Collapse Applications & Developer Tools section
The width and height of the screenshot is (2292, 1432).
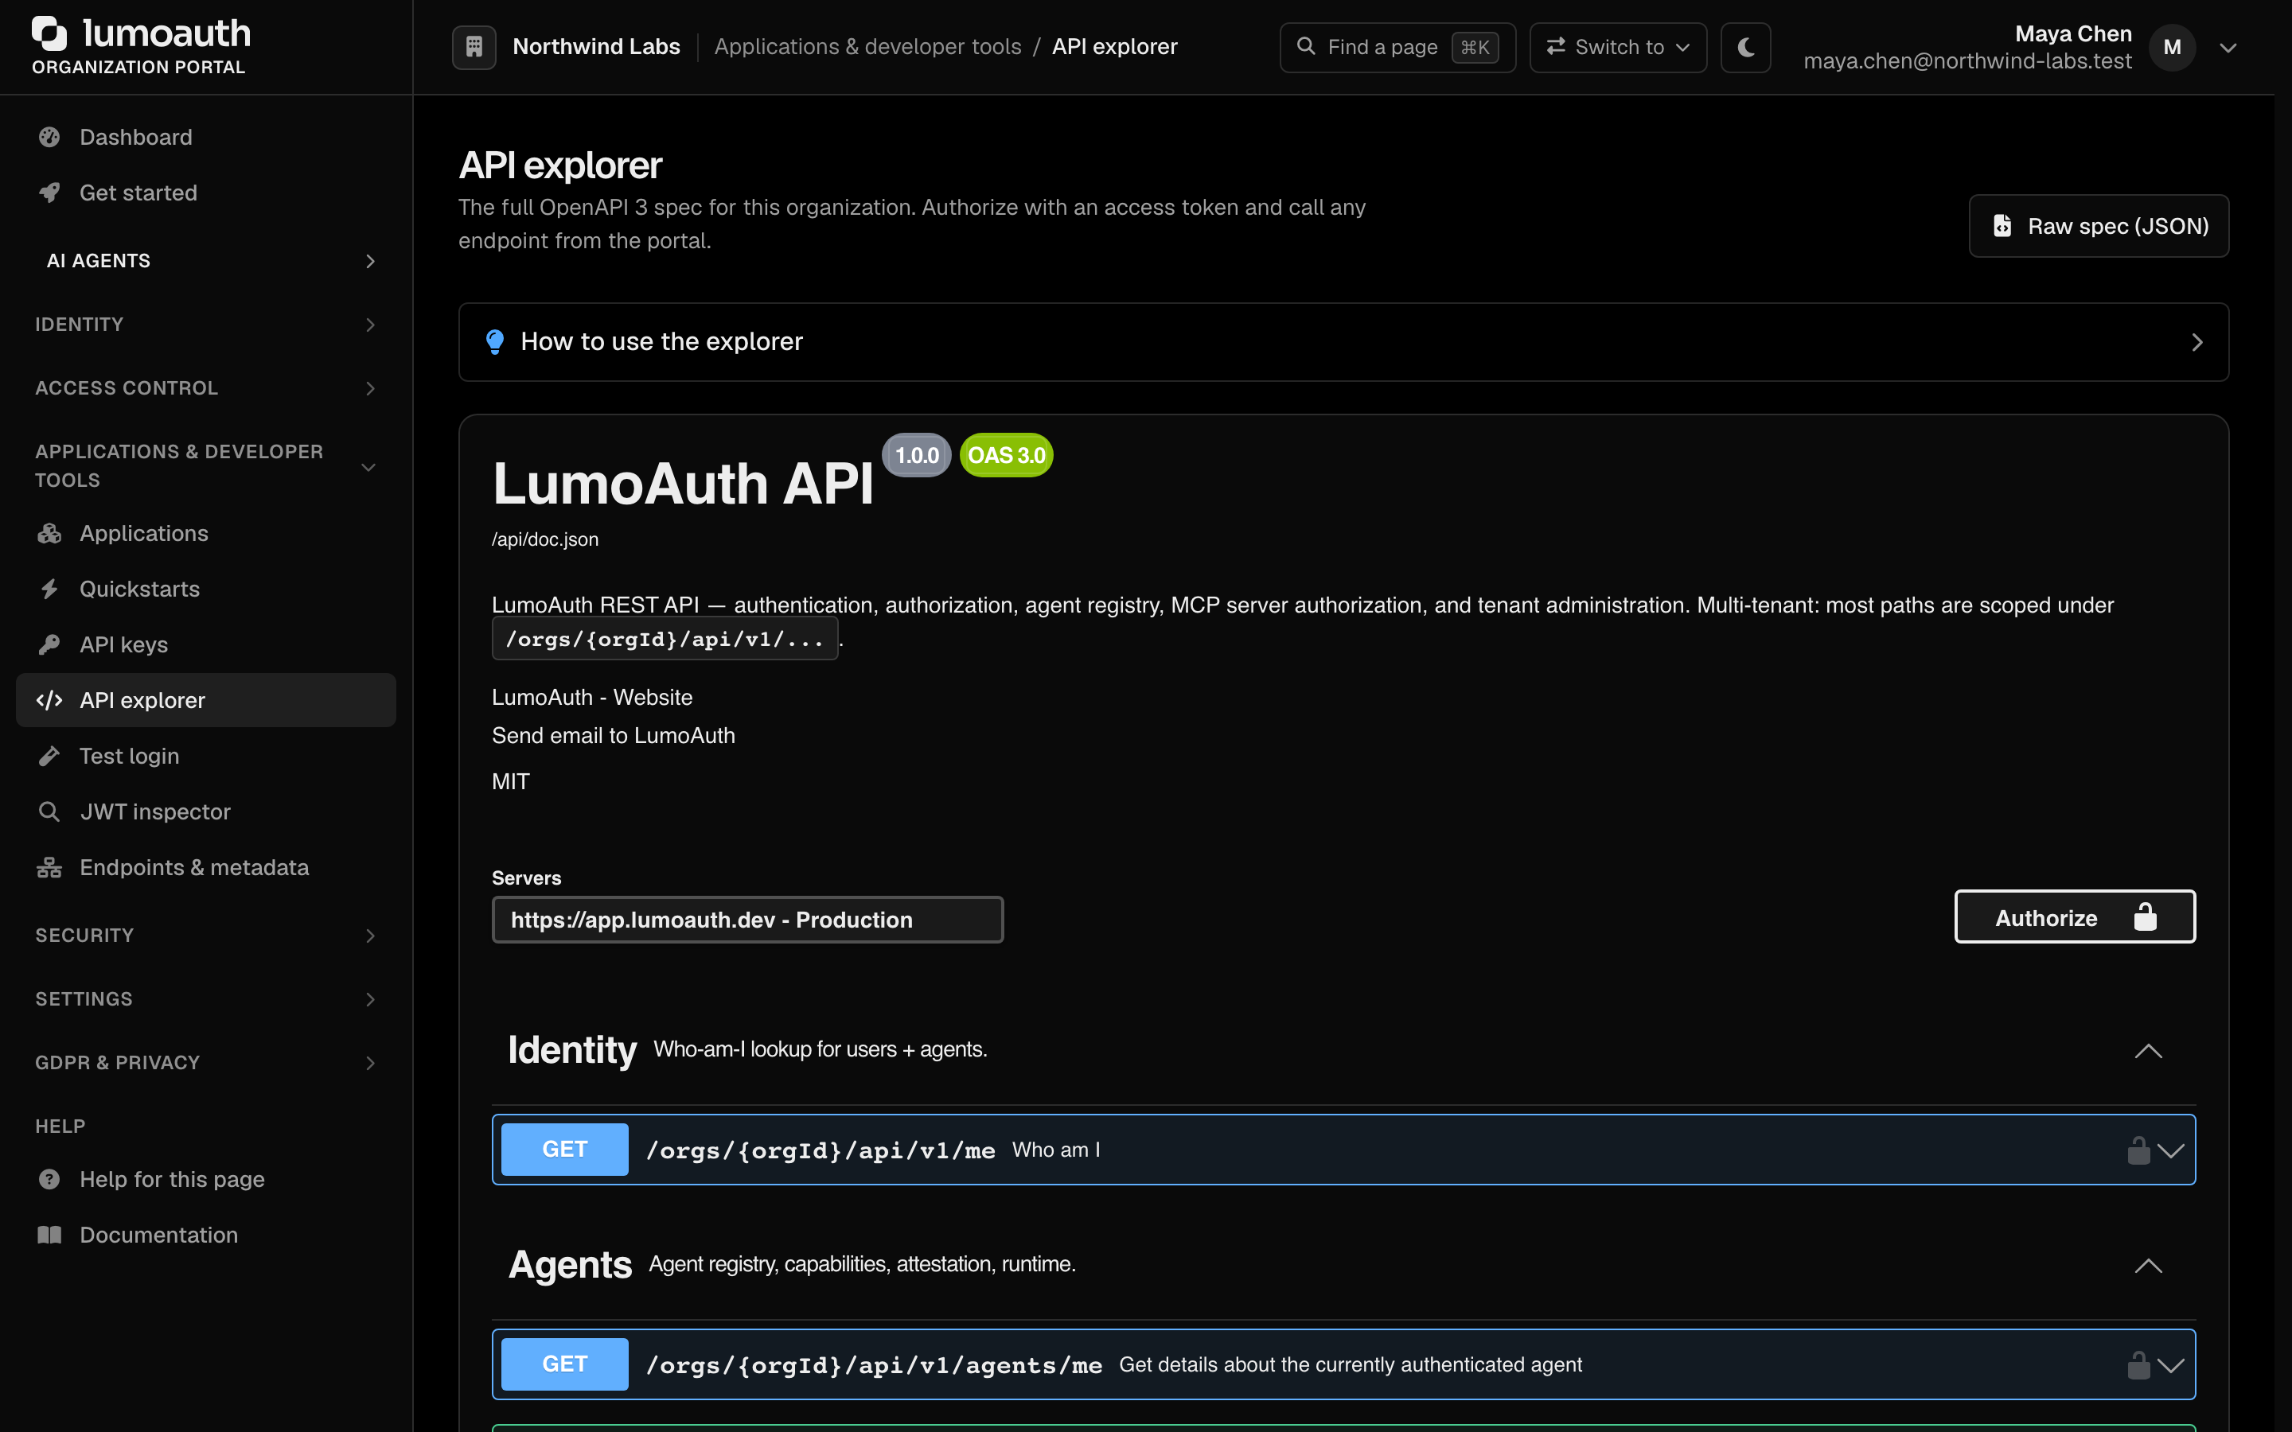point(205,466)
